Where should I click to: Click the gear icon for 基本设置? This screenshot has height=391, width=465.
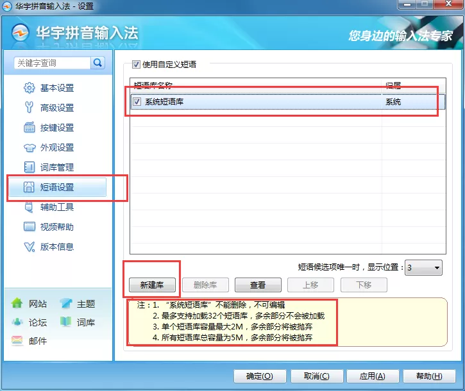click(29, 88)
